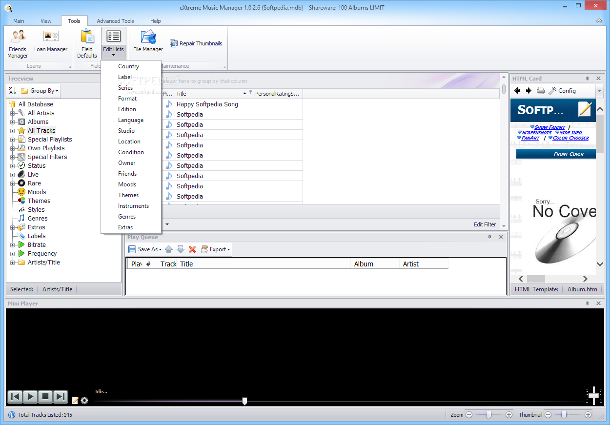Pin the HTML Card panel
The width and height of the screenshot is (610, 425).
tap(588, 79)
